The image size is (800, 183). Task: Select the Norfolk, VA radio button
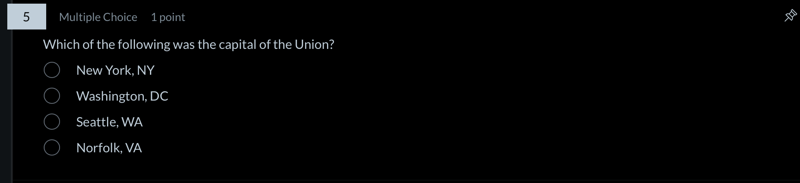coord(52,147)
